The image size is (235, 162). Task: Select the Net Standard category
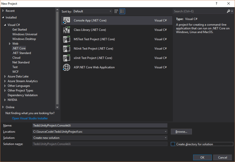pyautogui.click(x=21, y=62)
